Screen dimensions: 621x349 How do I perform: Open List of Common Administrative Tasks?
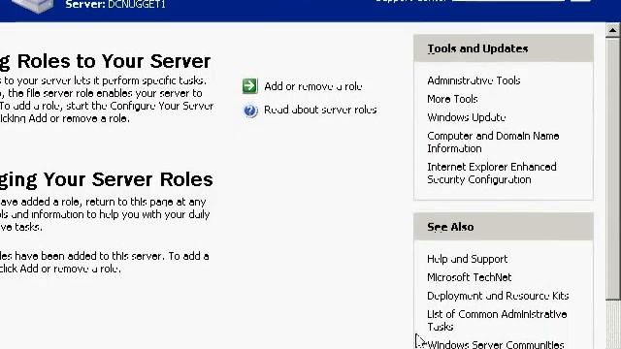[497, 321]
